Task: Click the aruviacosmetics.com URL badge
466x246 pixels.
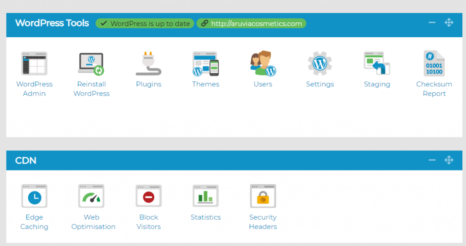Action: click(251, 24)
